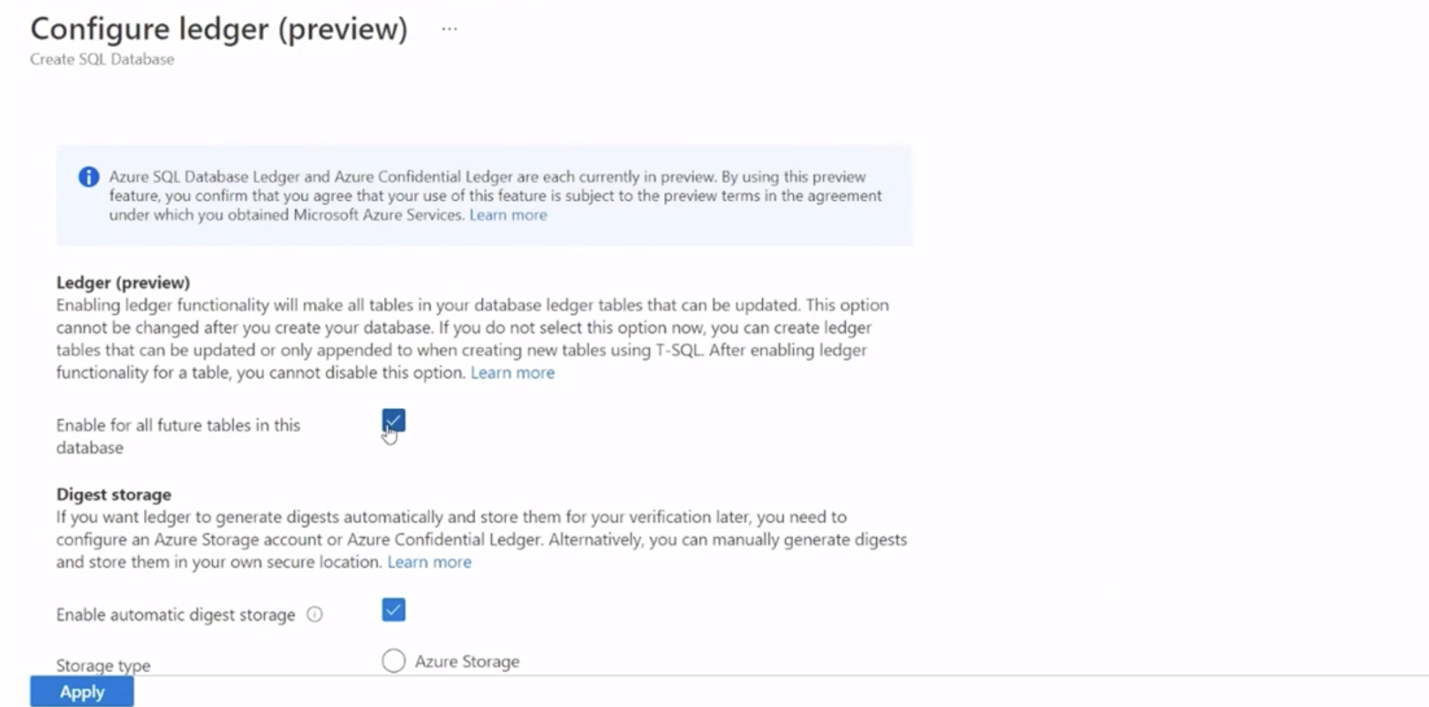Click the Apply button
The height and width of the screenshot is (707, 1429).
click(81, 691)
